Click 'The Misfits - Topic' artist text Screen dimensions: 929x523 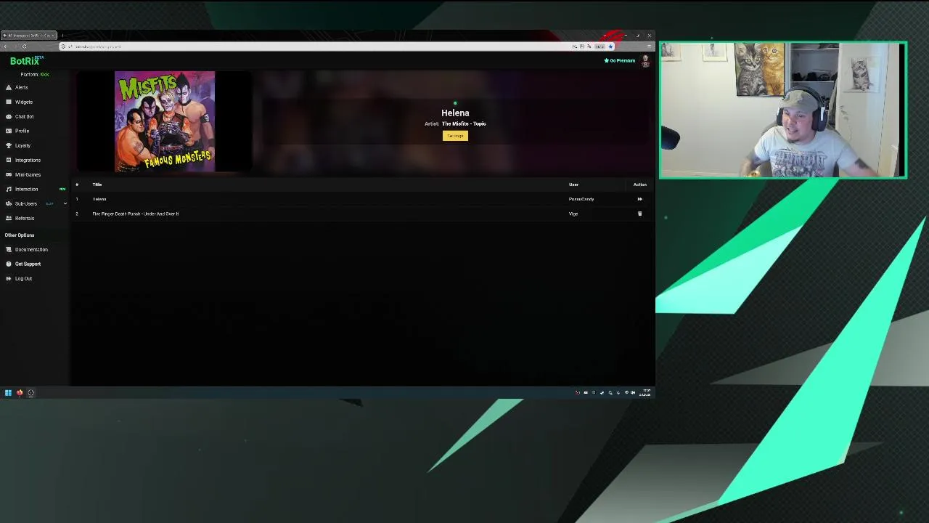pos(464,123)
